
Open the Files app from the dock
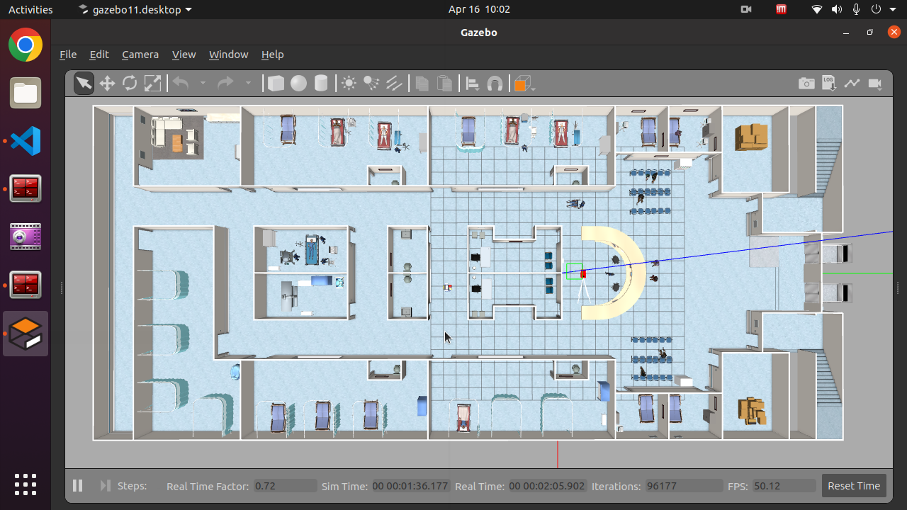[26, 93]
